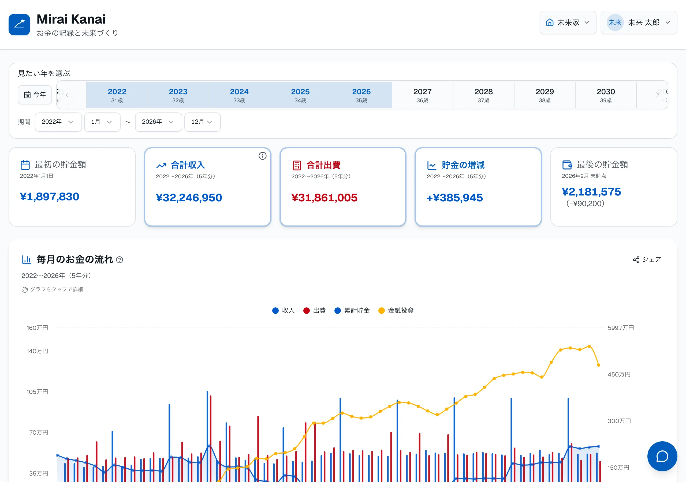Open the 合計収入 summary card
The height and width of the screenshot is (482, 686).
pyautogui.click(x=208, y=187)
